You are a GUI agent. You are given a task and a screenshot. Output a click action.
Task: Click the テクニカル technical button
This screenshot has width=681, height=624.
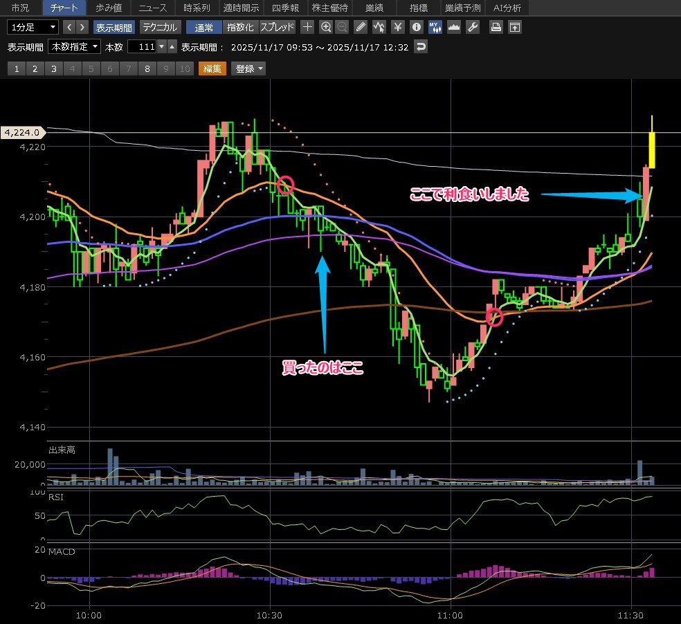coord(161,28)
